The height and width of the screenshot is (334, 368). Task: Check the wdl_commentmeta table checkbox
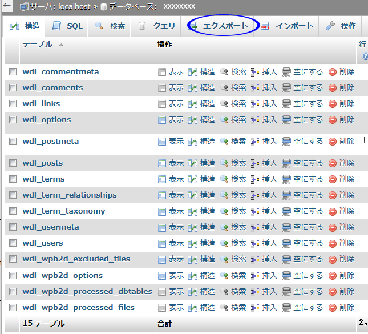click(x=13, y=72)
